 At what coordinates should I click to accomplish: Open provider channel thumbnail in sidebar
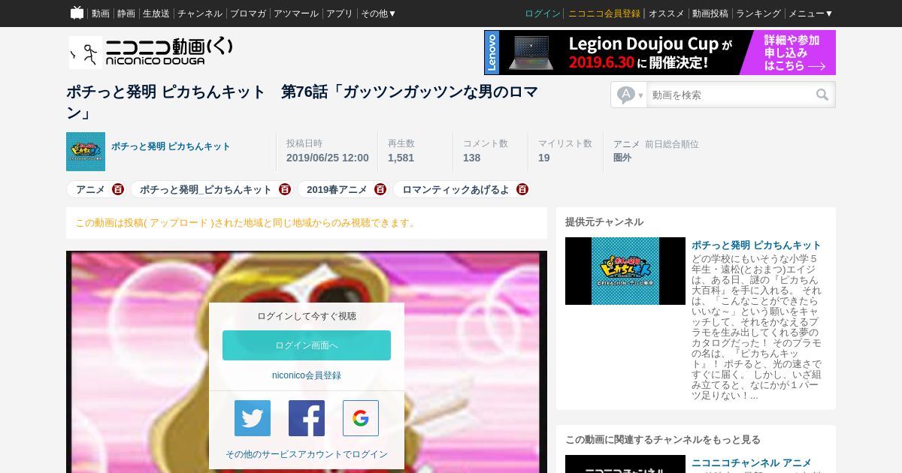(625, 271)
